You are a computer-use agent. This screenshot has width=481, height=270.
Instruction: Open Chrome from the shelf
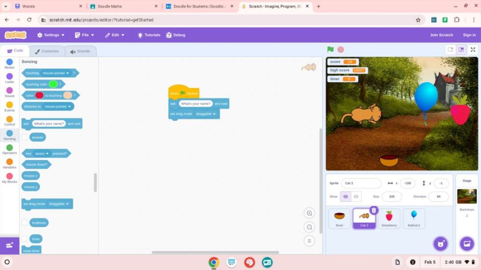[x=214, y=262]
